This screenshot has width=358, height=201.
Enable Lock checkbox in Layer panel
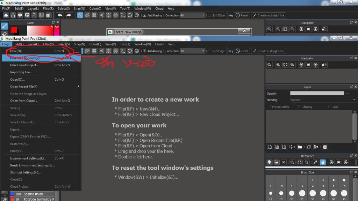coord(330,107)
